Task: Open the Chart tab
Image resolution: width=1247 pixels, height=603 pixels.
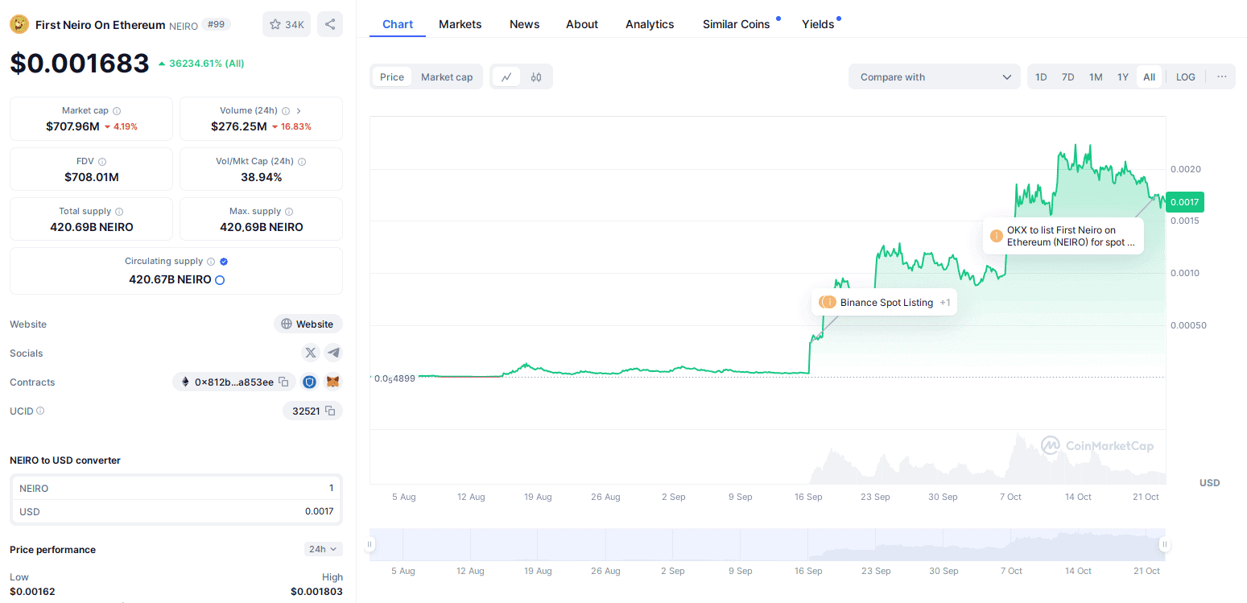Action: pos(398,24)
